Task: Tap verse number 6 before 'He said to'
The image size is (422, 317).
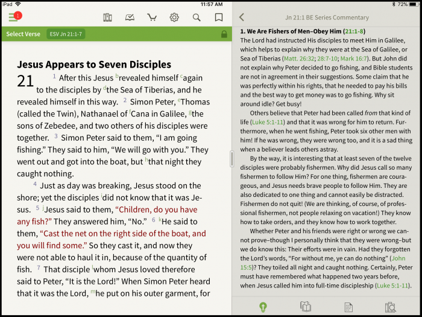Action: 154,220
